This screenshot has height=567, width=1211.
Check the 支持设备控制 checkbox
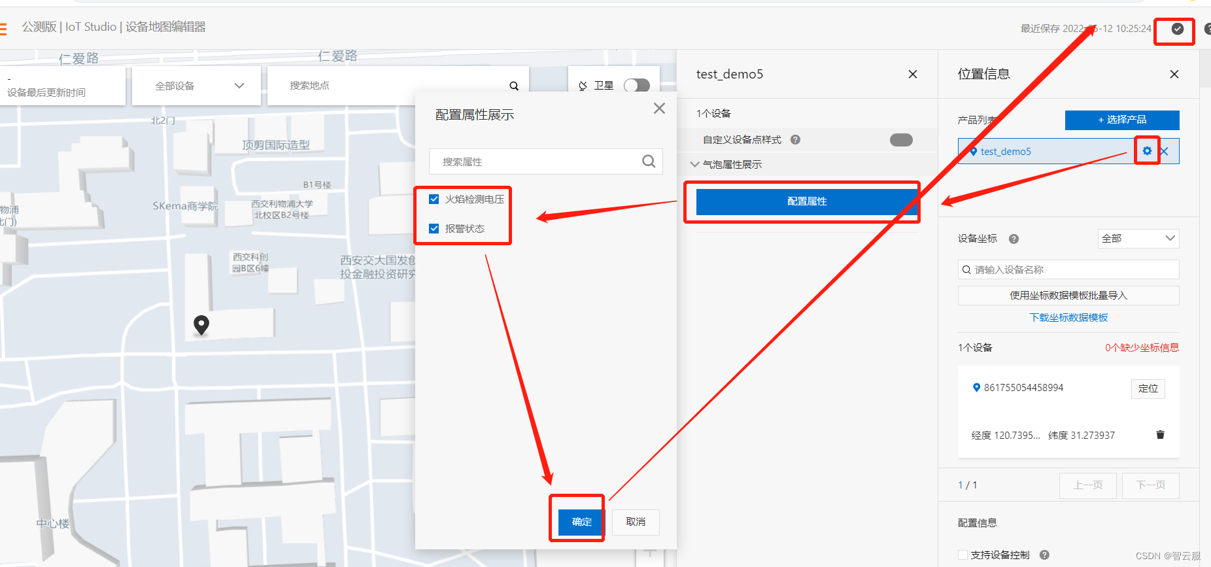963,555
